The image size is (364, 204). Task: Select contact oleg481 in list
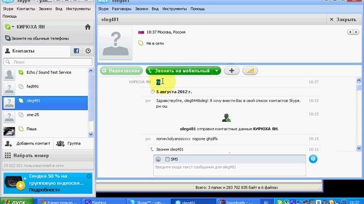click(45, 103)
